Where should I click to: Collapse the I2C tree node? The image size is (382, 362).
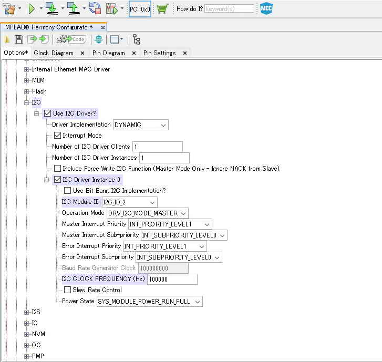click(27, 103)
